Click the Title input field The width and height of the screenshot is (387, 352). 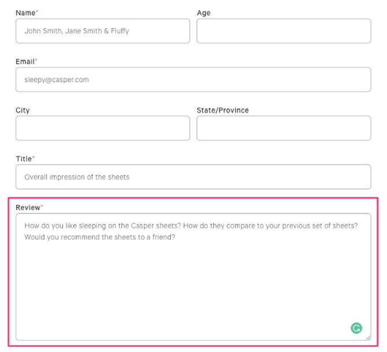(x=193, y=177)
